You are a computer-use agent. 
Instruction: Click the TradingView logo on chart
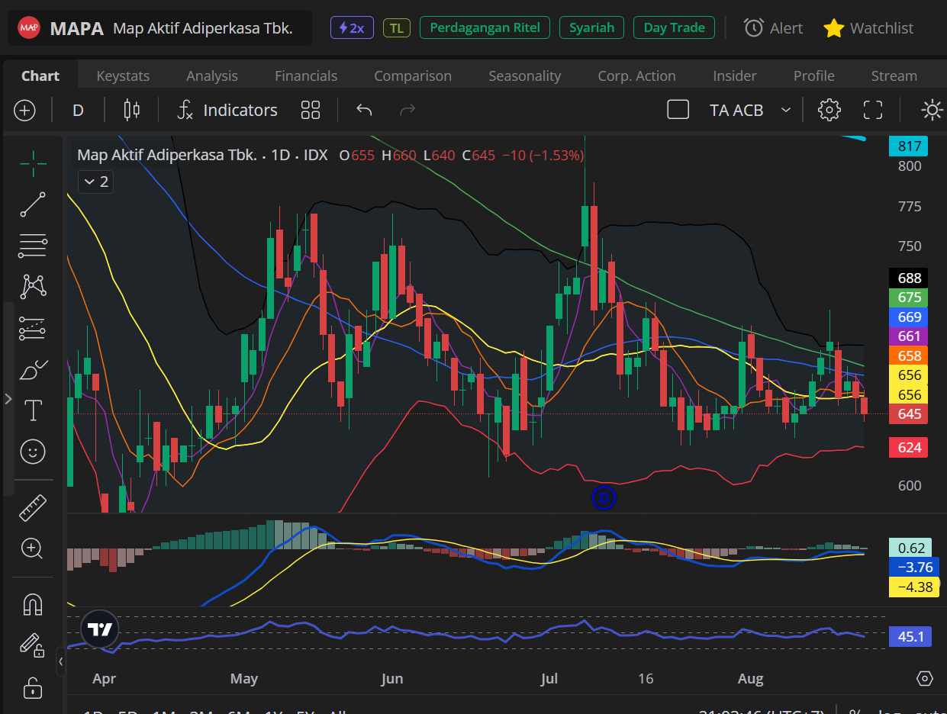coord(100,630)
